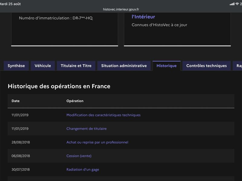Click Connues d'HistoVec à ce jour text
Viewport: 242px width, 181px height.
159,25
